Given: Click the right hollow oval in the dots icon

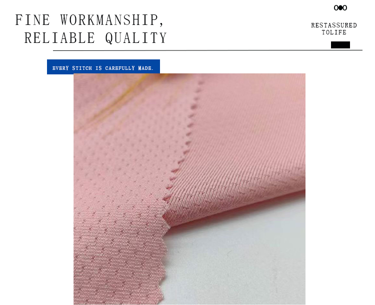Looking at the screenshot, I should click(x=344, y=8).
